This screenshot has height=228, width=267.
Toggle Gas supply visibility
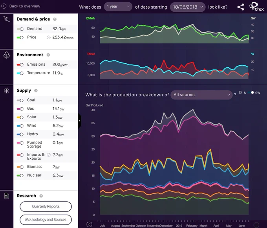coord(20,109)
